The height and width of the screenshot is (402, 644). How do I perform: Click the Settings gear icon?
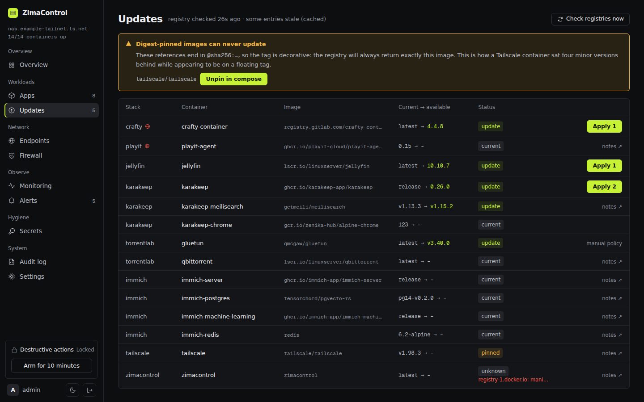click(12, 276)
